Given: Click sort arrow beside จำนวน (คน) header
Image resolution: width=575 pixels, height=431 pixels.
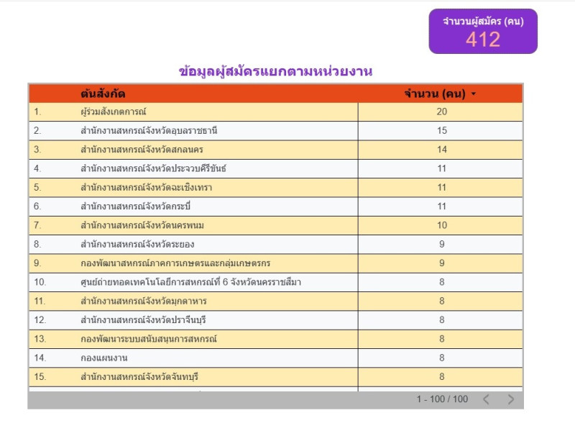Looking at the screenshot, I should point(474,94).
